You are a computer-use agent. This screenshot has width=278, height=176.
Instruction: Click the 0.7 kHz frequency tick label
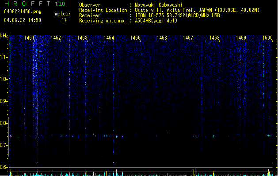coord(4,145)
